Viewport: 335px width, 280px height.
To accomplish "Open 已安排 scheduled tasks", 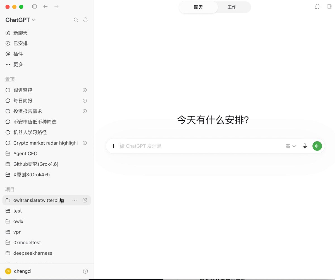I will (47, 43).
